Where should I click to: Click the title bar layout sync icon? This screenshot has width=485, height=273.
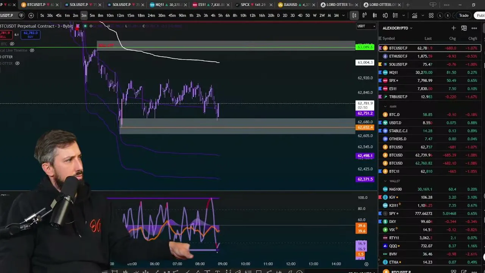pos(433,5)
